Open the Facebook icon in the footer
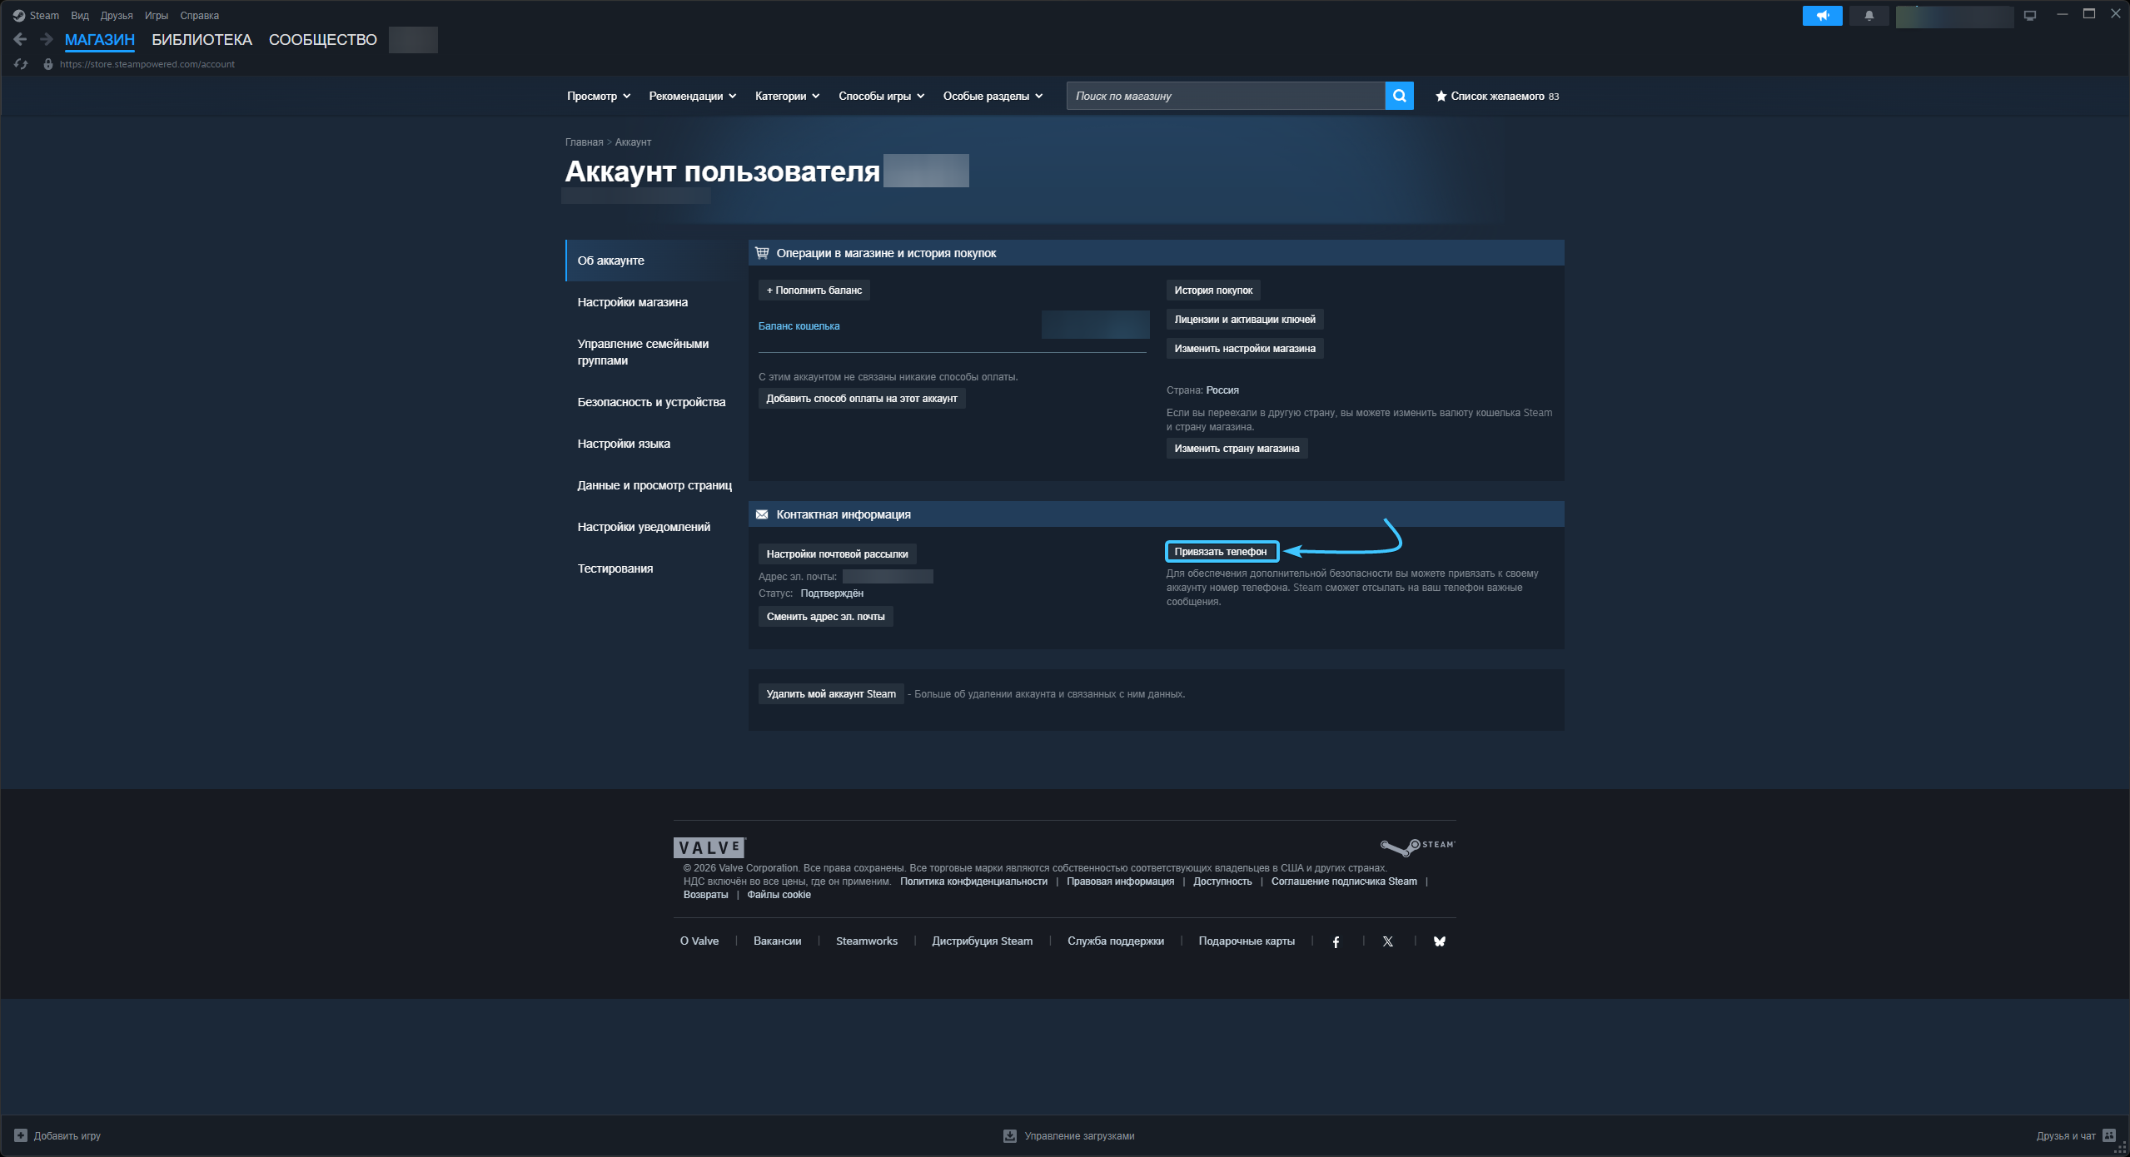Screen dimensions: 2130x1157 pos(1336,941)
